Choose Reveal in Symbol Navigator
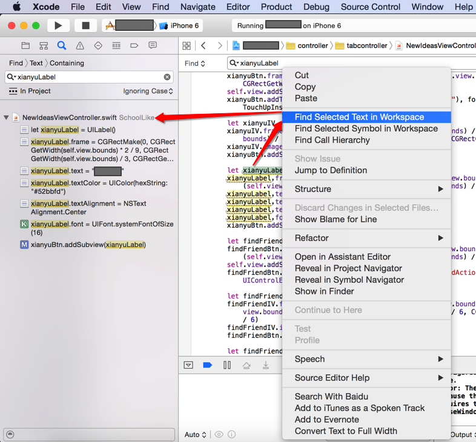This screenshot has height=442, width=476. pos(366,280)
